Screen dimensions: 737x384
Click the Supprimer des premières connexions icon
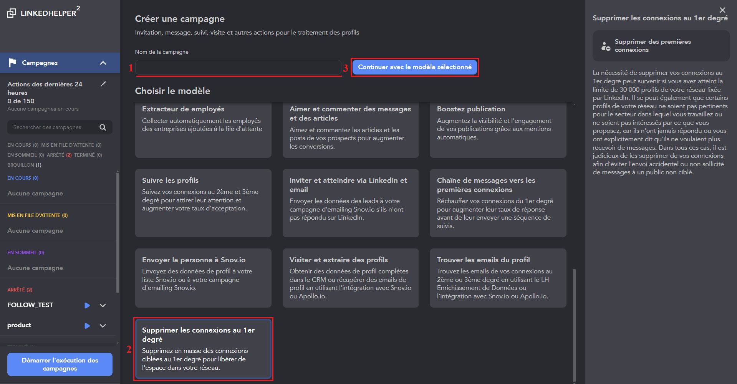tap(606, 46)
